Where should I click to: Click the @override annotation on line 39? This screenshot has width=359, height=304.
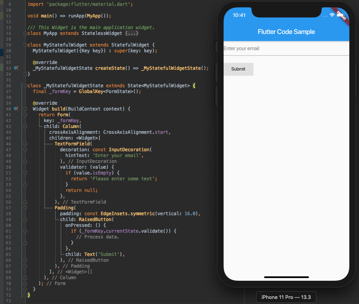tap(45, 103)
